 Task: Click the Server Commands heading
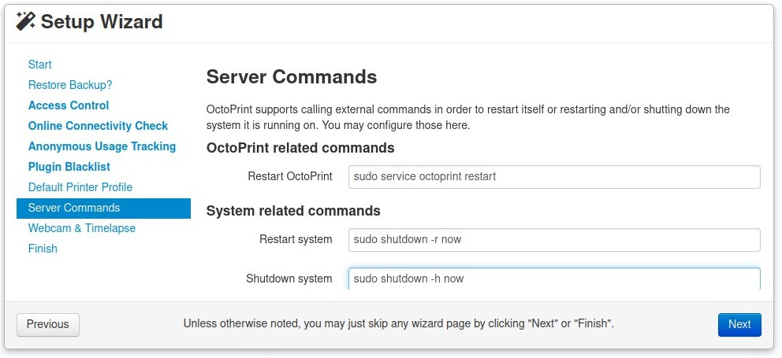(292, 77)
